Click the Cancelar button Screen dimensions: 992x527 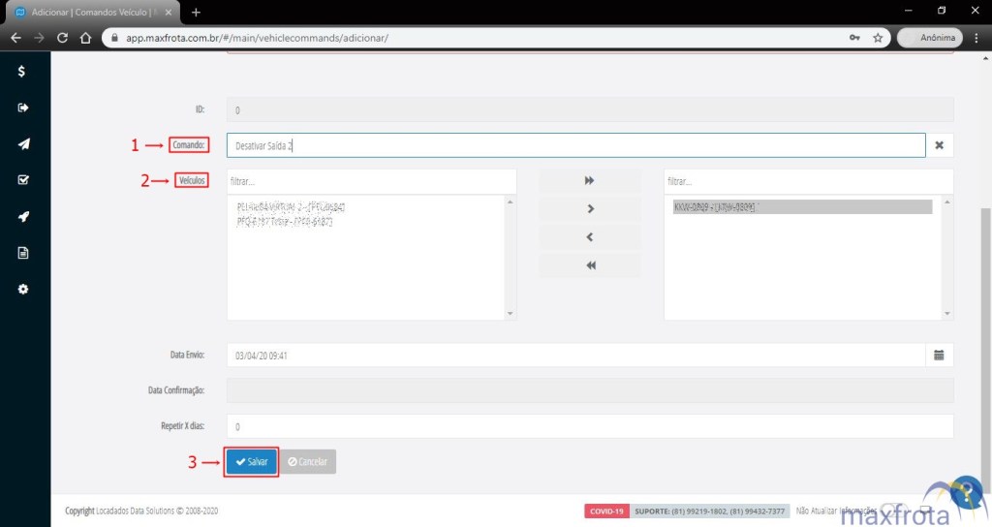point(308,462)
